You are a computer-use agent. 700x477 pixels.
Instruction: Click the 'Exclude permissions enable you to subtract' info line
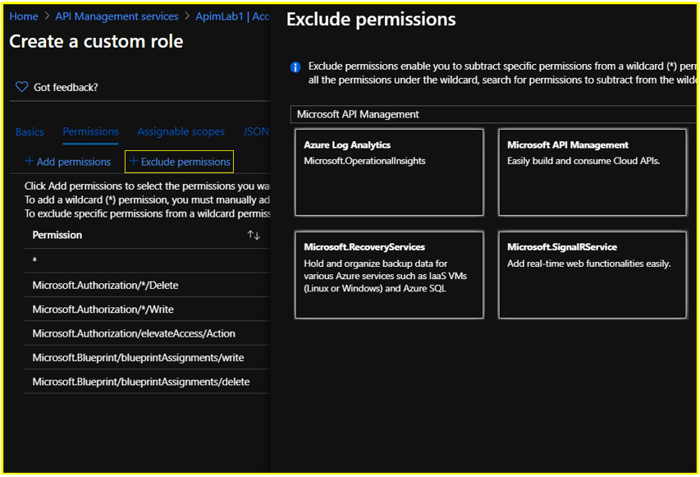point(502,67)
